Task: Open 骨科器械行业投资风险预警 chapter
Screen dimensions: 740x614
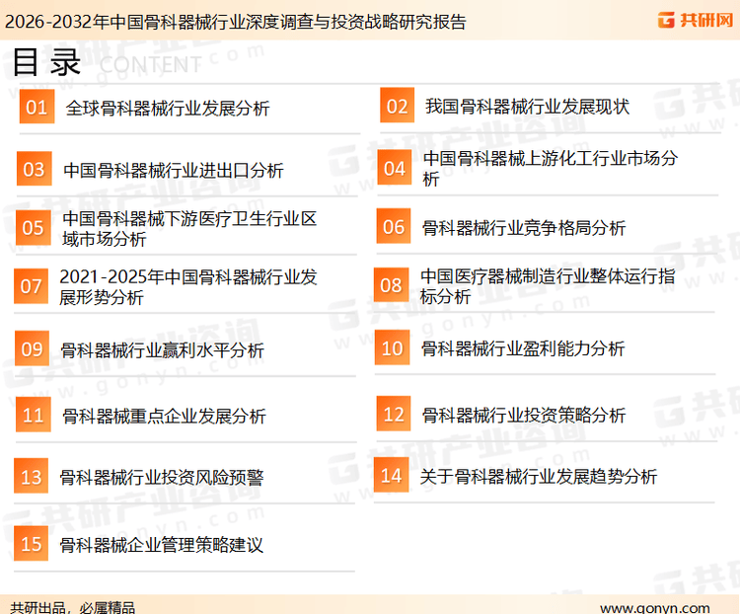Action: [x=162, y=478]
